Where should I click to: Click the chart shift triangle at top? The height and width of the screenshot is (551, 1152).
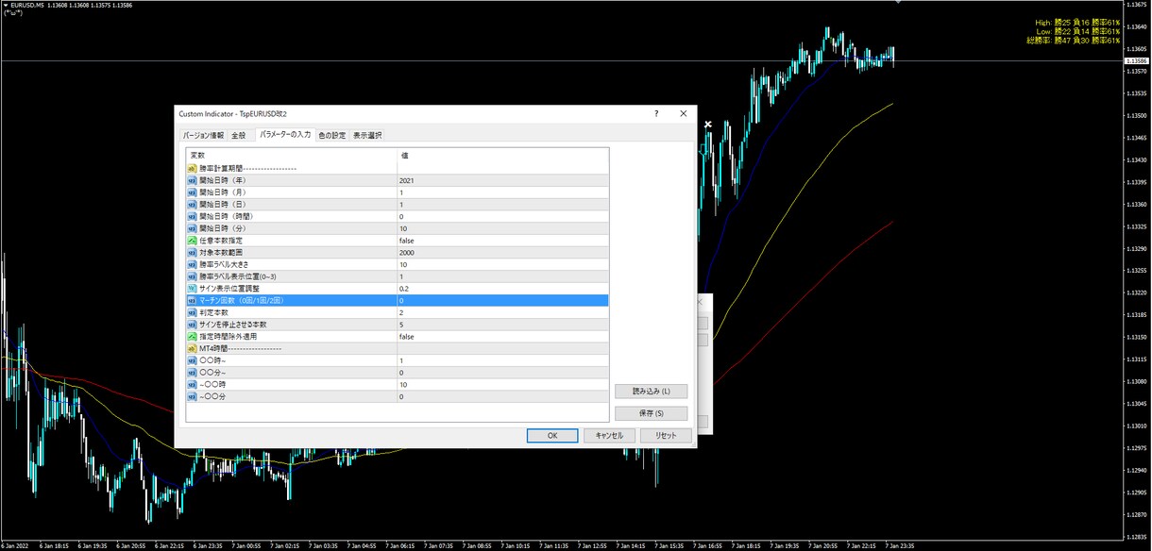tap(897, 3)
